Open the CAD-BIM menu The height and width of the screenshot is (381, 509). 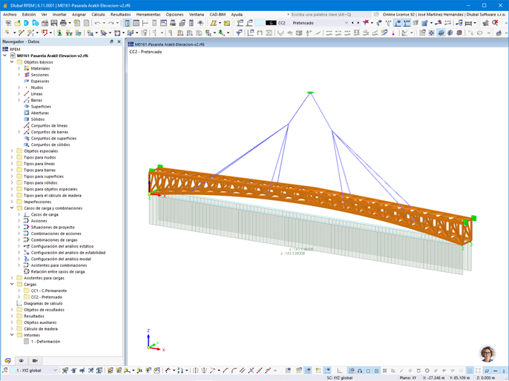pyautogui.click(x=217, y=14)
